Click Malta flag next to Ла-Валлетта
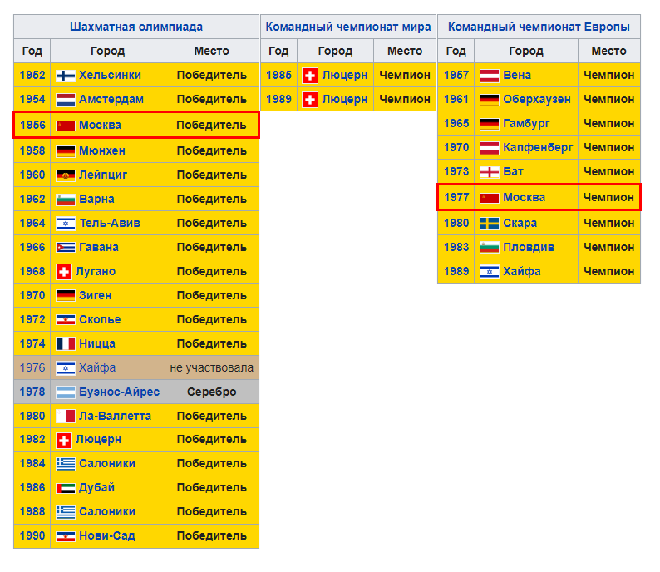Screen dimensions: 660x572 pos(66,417)
